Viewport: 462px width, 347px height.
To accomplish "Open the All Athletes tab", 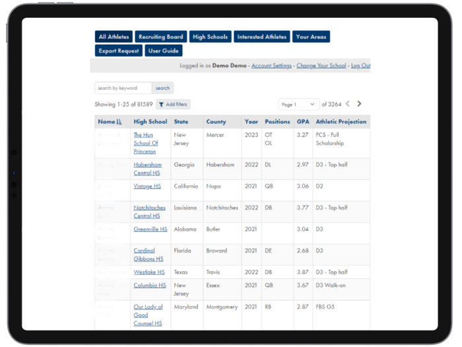I will click(114, 37).
